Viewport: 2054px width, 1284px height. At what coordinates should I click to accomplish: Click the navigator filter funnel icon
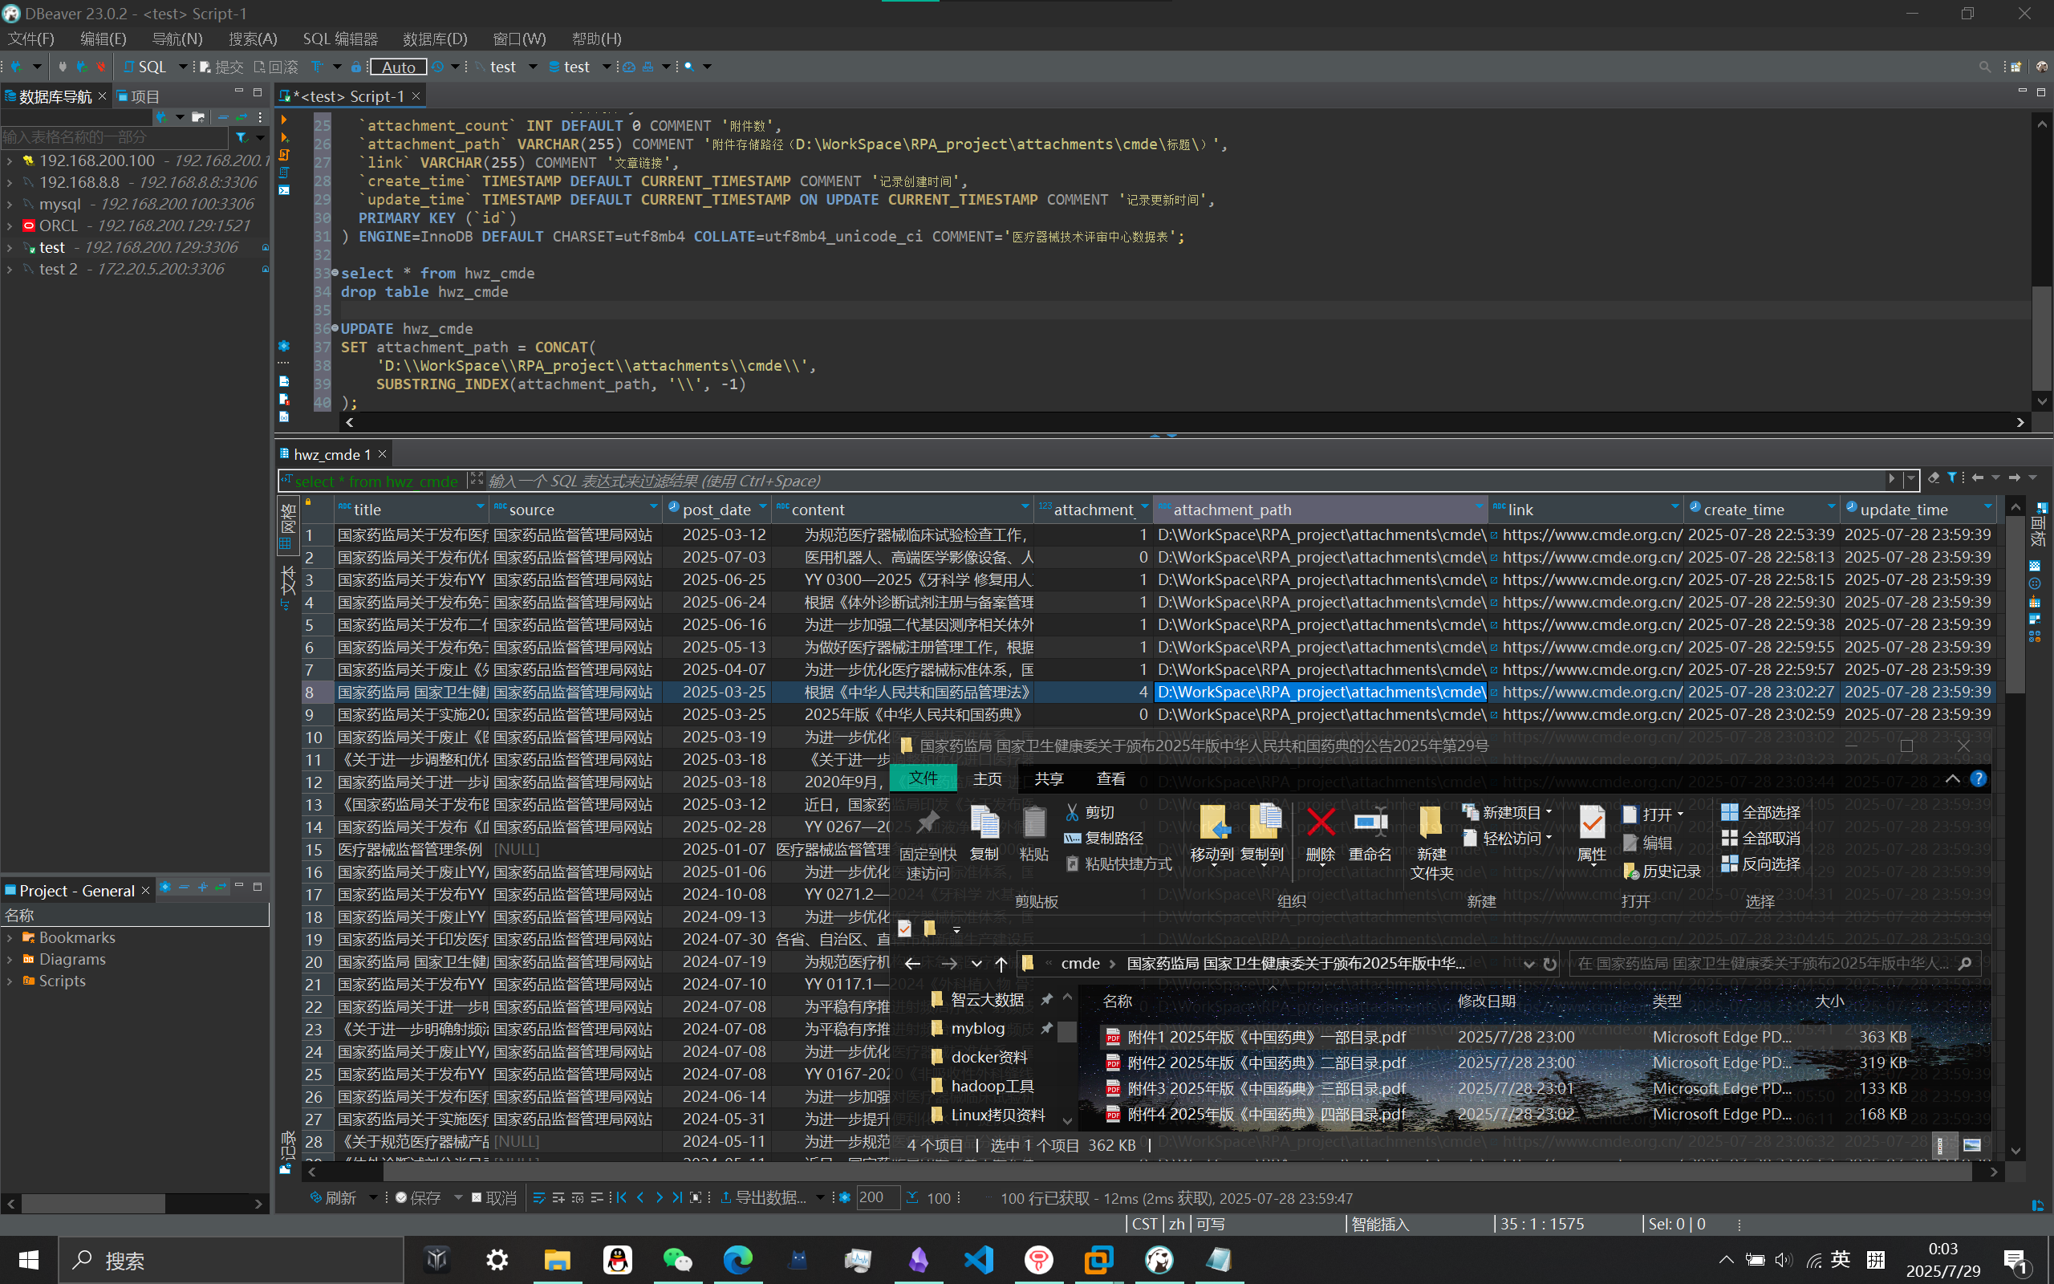coord(242,136)
